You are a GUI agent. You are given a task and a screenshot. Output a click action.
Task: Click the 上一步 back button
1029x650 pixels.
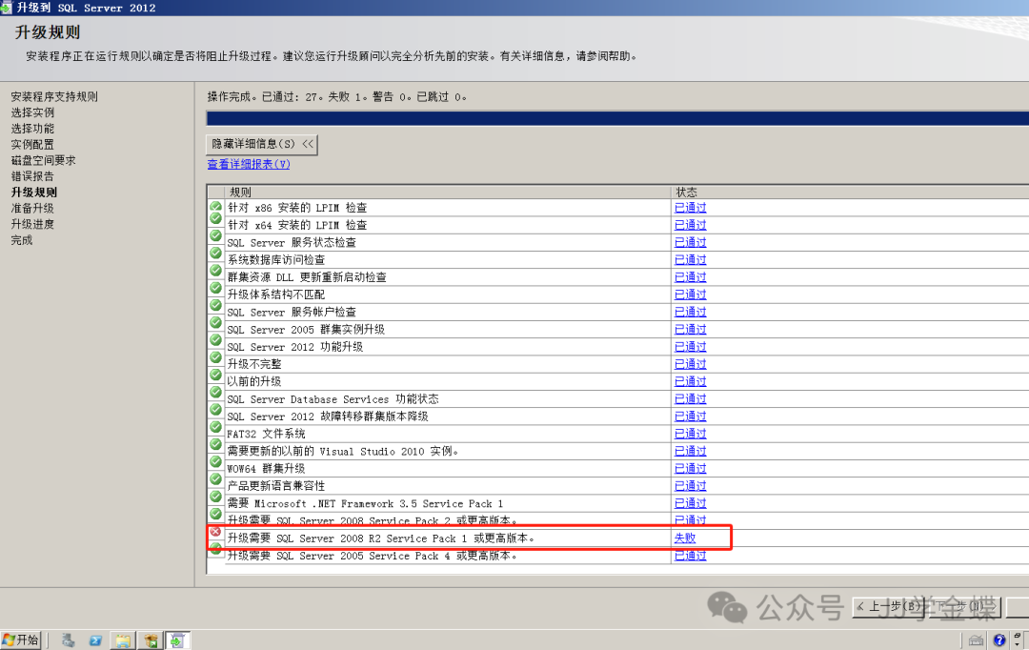890,606
